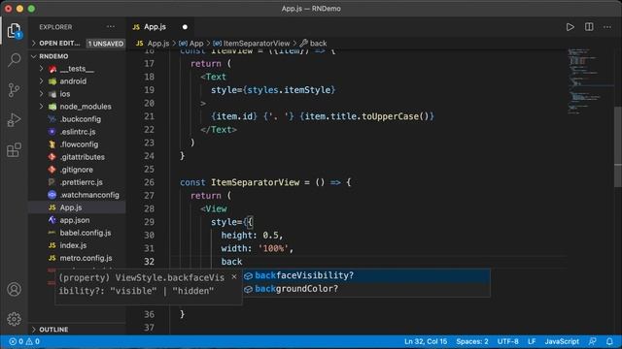This screenshot has width=622, height=349.
Task: Show errors and warnings panel
Action: pos(24,341)
